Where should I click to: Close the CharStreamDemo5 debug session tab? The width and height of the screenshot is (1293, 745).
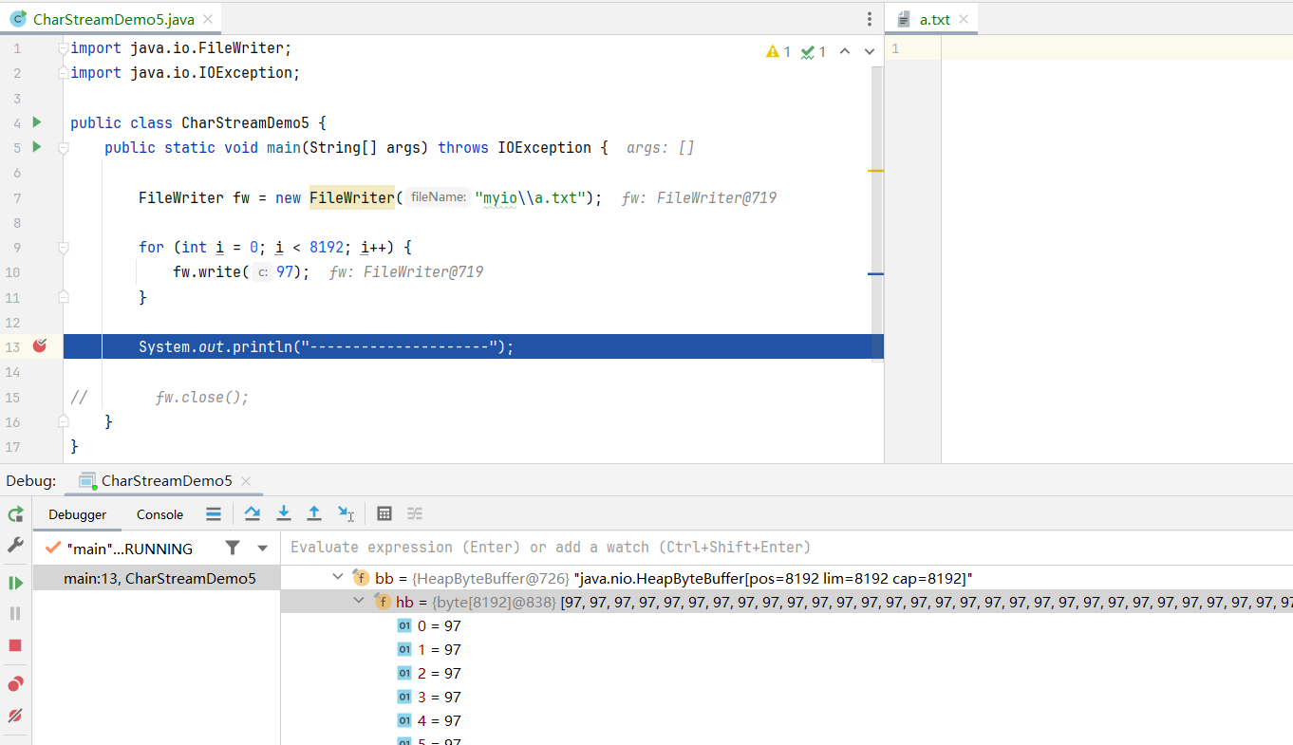click(x=246, y=481)
